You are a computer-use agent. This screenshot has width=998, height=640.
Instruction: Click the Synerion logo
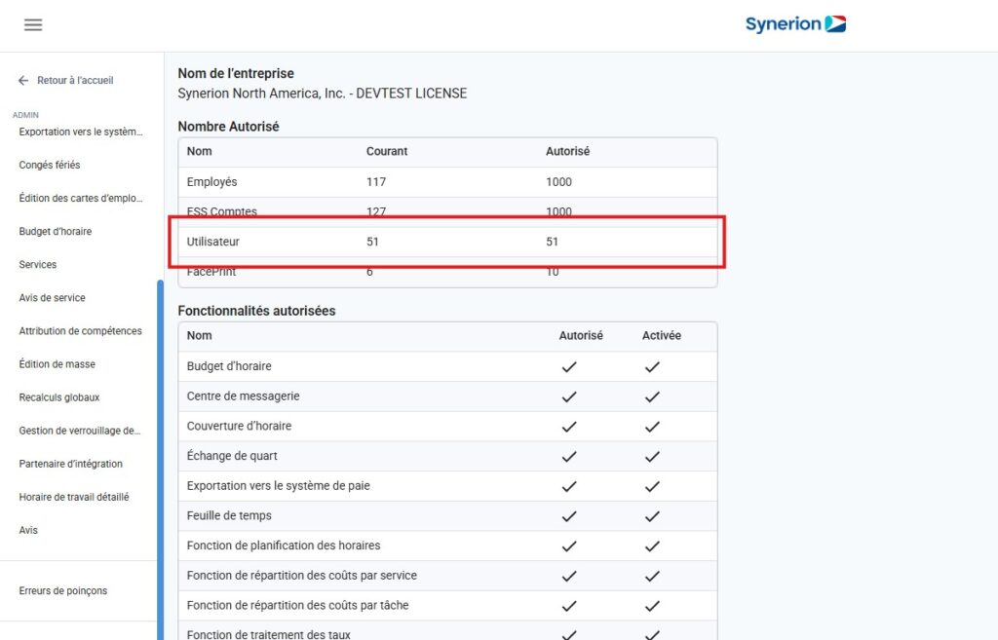[x=794, y=24]
